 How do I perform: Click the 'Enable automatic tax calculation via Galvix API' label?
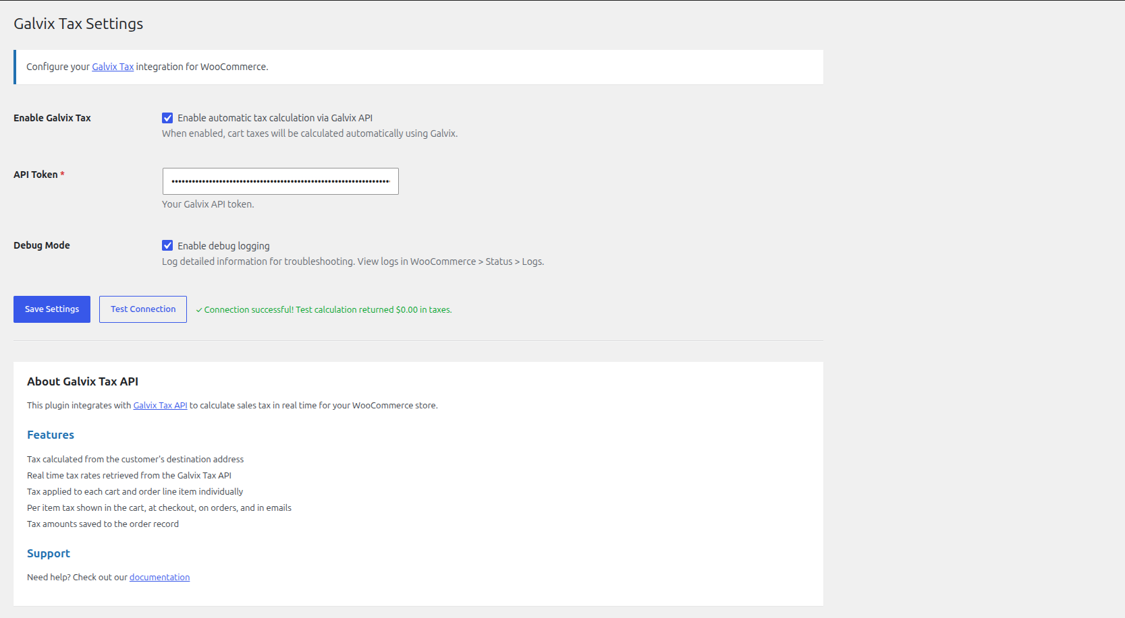(275, 118)
